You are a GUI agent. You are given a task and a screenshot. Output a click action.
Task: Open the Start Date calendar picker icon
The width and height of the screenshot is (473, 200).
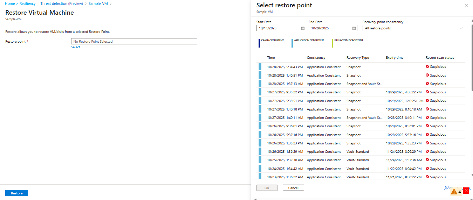303,28
